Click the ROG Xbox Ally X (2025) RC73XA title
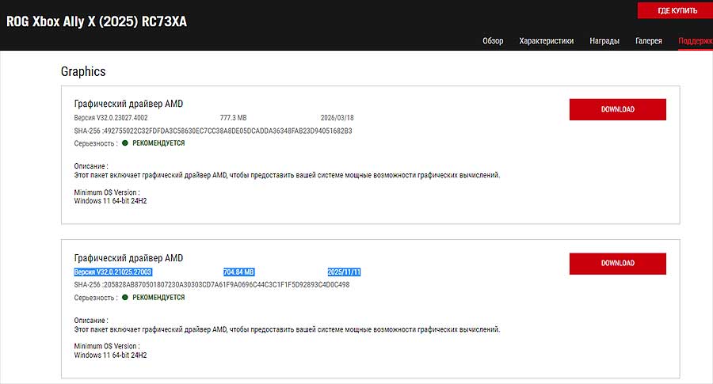This screenshot has height=384, width=713. 97,21
